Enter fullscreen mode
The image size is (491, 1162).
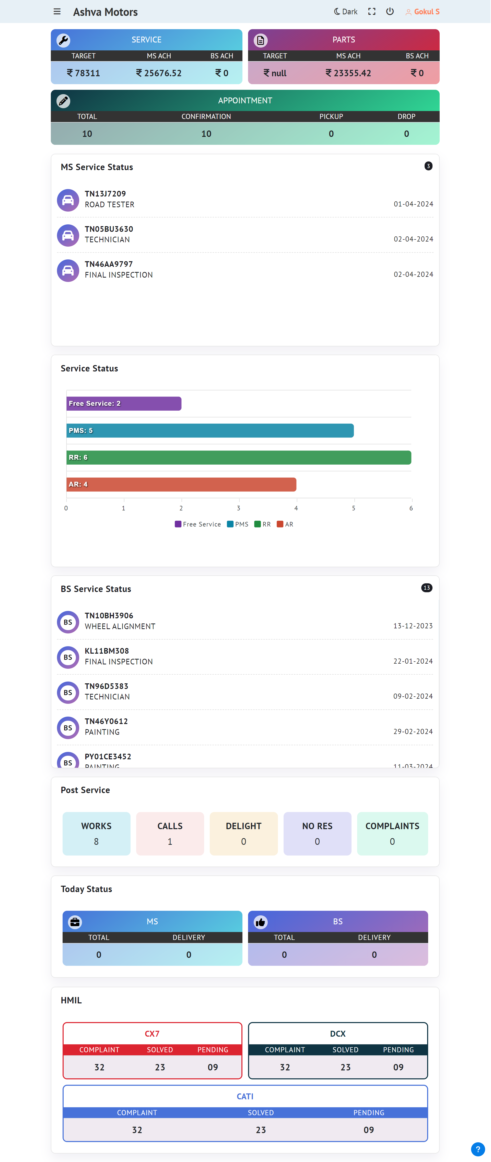(372, 12)
